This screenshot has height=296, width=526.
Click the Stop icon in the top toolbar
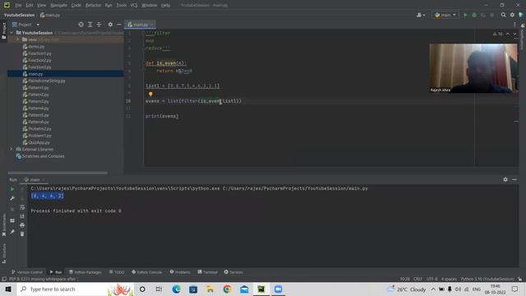pos(491,15)
